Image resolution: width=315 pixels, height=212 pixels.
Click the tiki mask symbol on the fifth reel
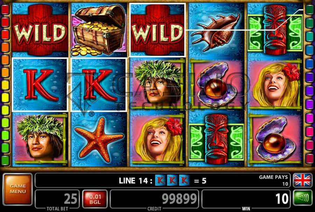tap(275, 30)
